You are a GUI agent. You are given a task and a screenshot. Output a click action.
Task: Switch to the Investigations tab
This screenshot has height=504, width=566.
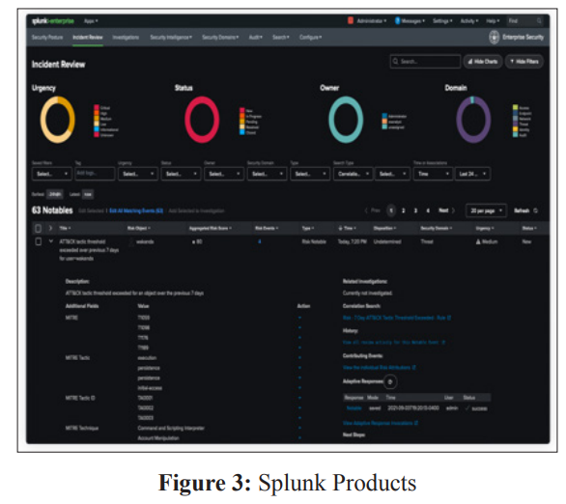tap(126, 37)
